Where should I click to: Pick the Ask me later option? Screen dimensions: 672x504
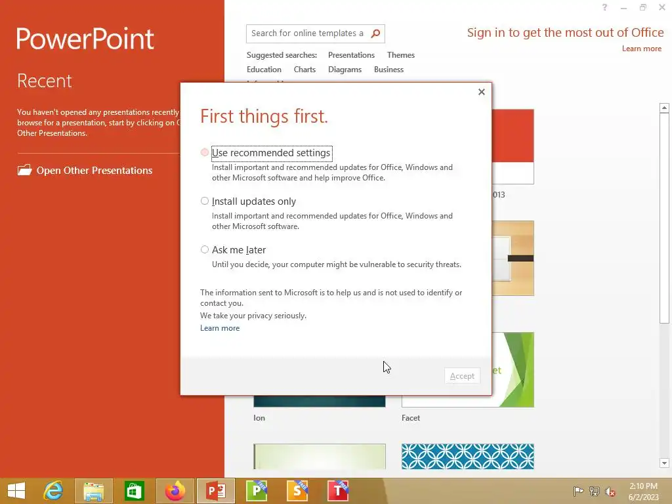[205, 249]
